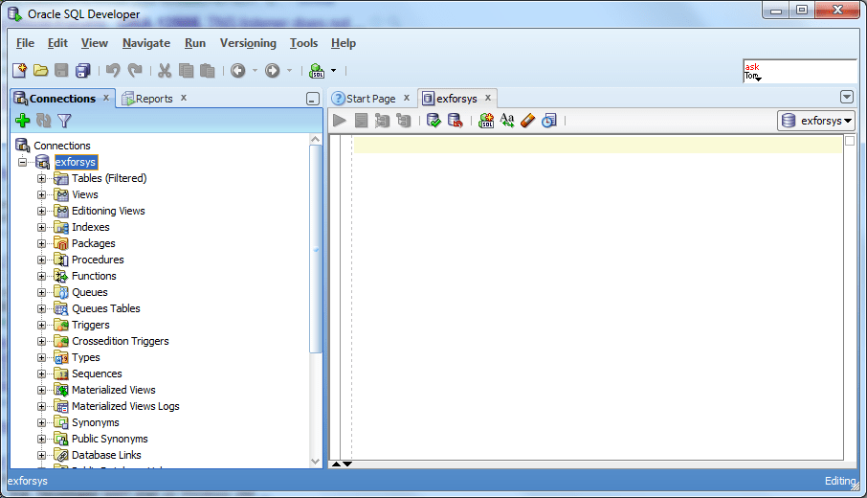Click the Back navigation arrow icon

point(237,70)
